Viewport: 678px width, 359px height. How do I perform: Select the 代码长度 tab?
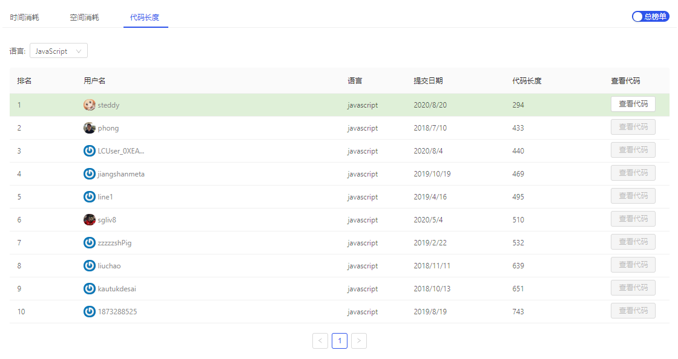[145, 18]
